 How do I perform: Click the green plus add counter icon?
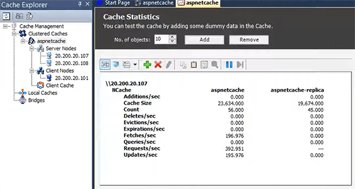tap(147, 65)
